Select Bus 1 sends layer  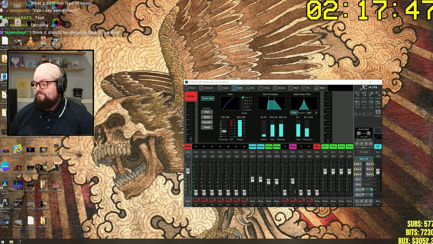click(358, 164)
